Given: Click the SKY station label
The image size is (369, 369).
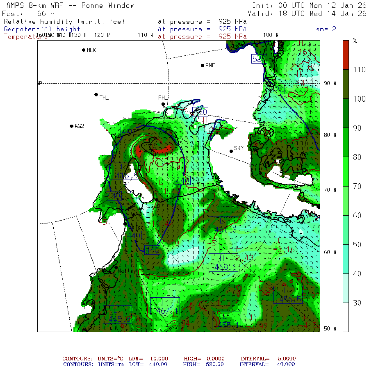Looking at the screenshot, I should [x=239, y=148].
